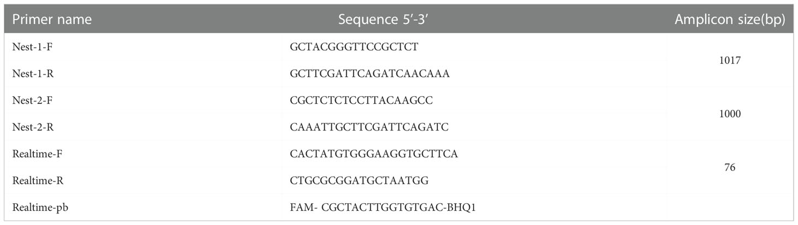Click sequence CGCTCTCTCCTTACAAGCC
798x225 pixels.
(362, 100)
